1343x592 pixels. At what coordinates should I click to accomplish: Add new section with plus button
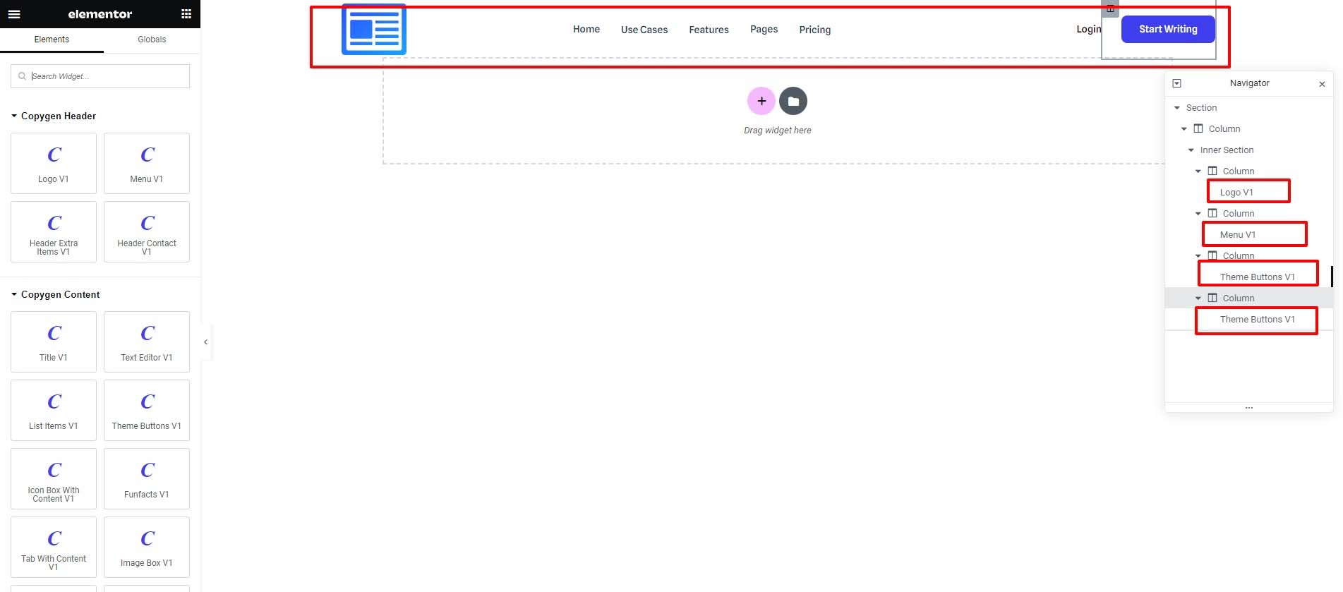click(x=761, y=101)
